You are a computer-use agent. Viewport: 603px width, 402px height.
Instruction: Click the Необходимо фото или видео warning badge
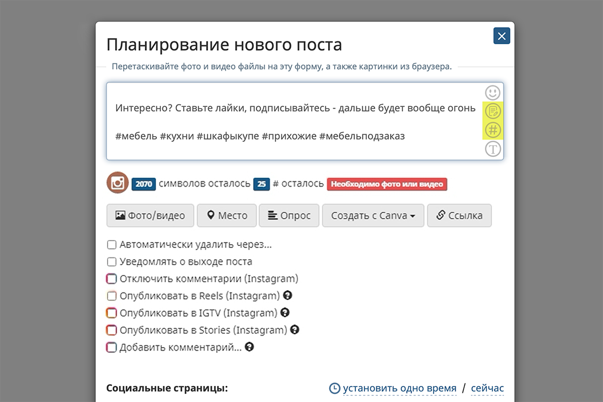(387, 184)
